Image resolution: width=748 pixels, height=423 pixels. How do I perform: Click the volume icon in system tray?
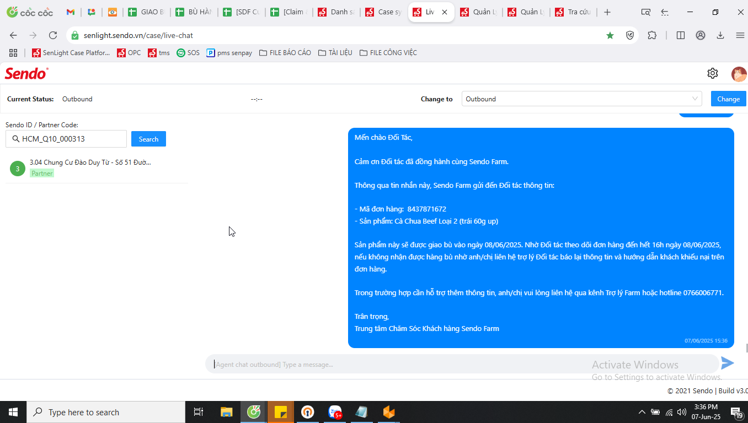coord(682,412)
